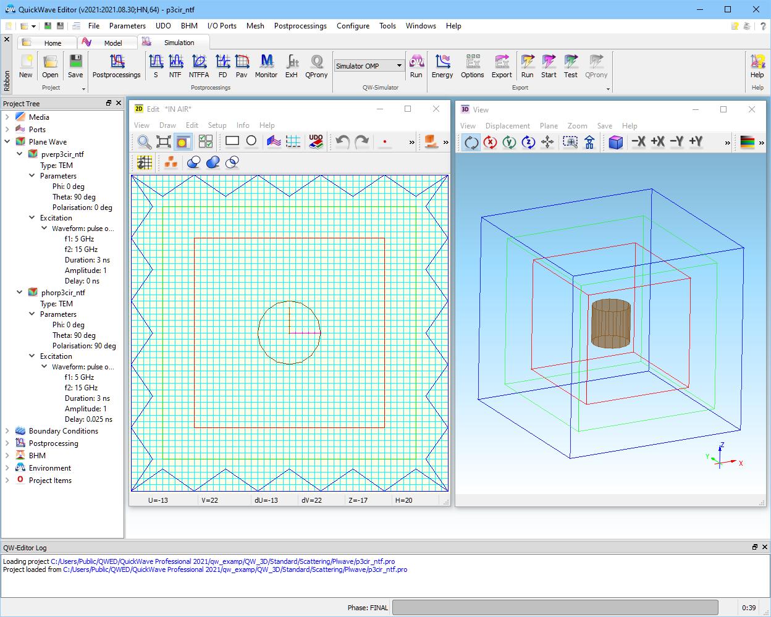Toggle free rotation mode in 3D View
Screen dimensions: 771x617
(471, 142)
